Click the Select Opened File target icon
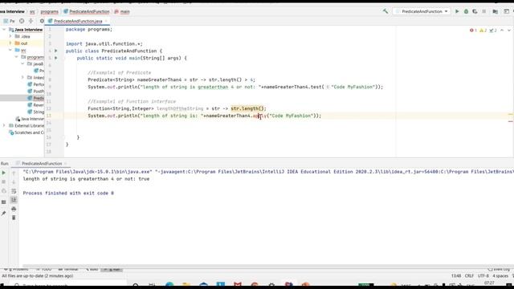Screen dimensions: 514x289 (x=22, y=21)
